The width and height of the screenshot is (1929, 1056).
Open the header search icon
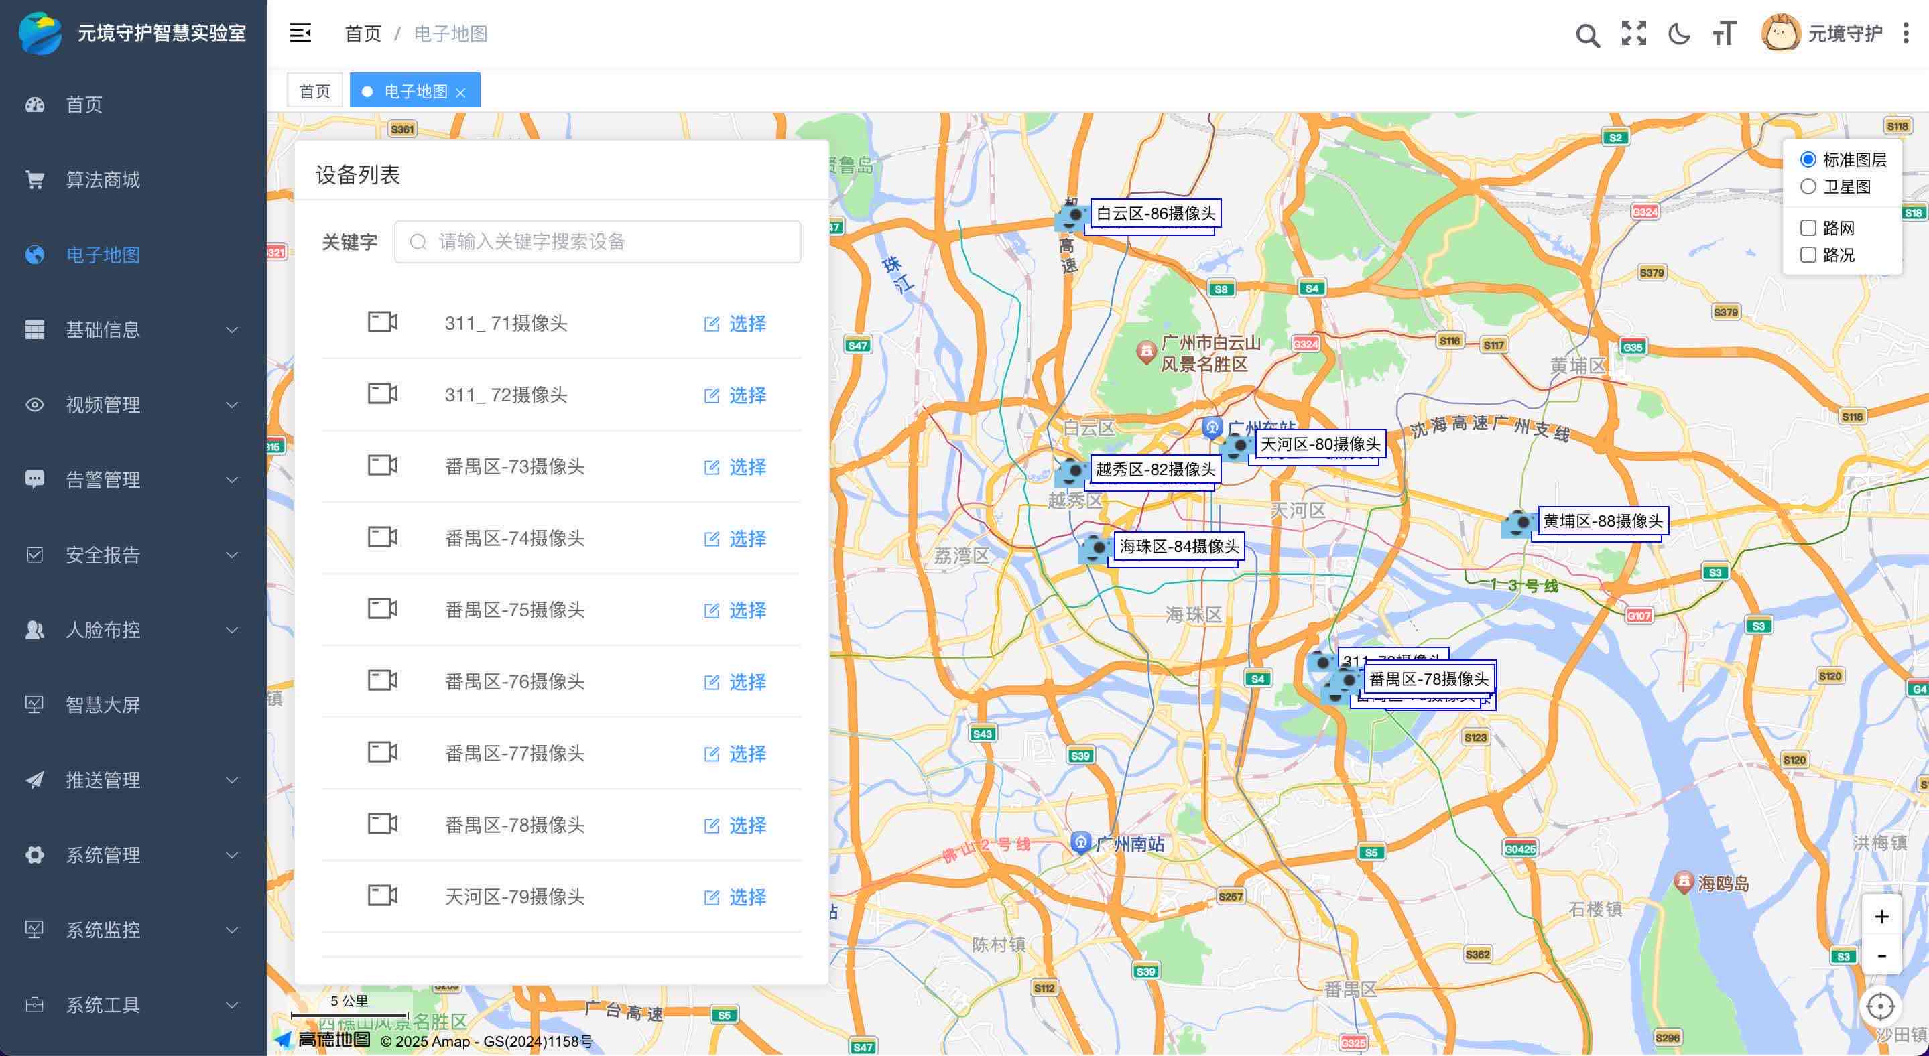(x=1586, y=34)
